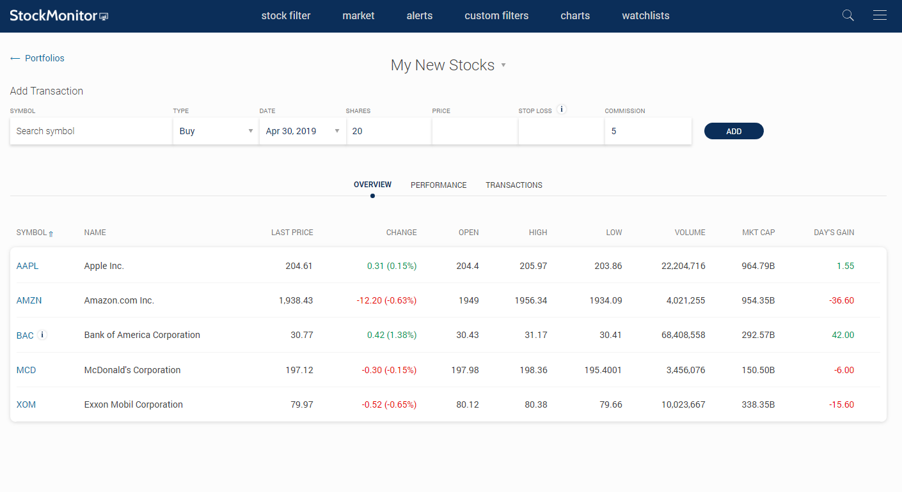
Task: Open the BAC symbol link
Action: (x=25, y=335)
